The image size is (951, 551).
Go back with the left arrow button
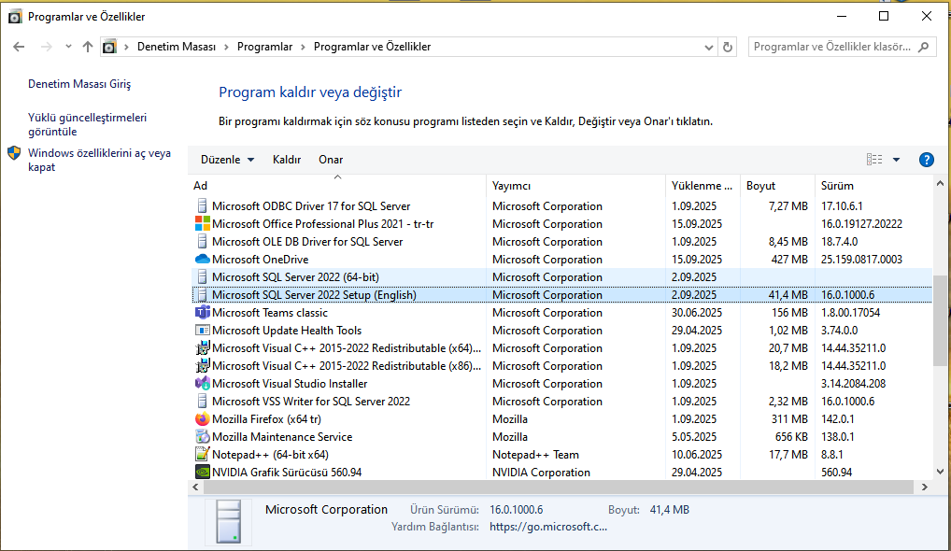pos(20,47)
